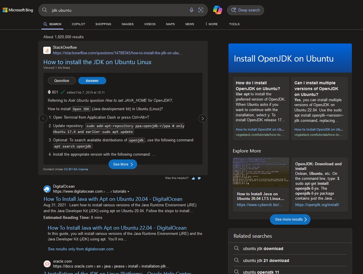Open How to install the JDK on Ubuntu Linux
This screenshot has height=274, width=363.
click(x=97, y=62)
